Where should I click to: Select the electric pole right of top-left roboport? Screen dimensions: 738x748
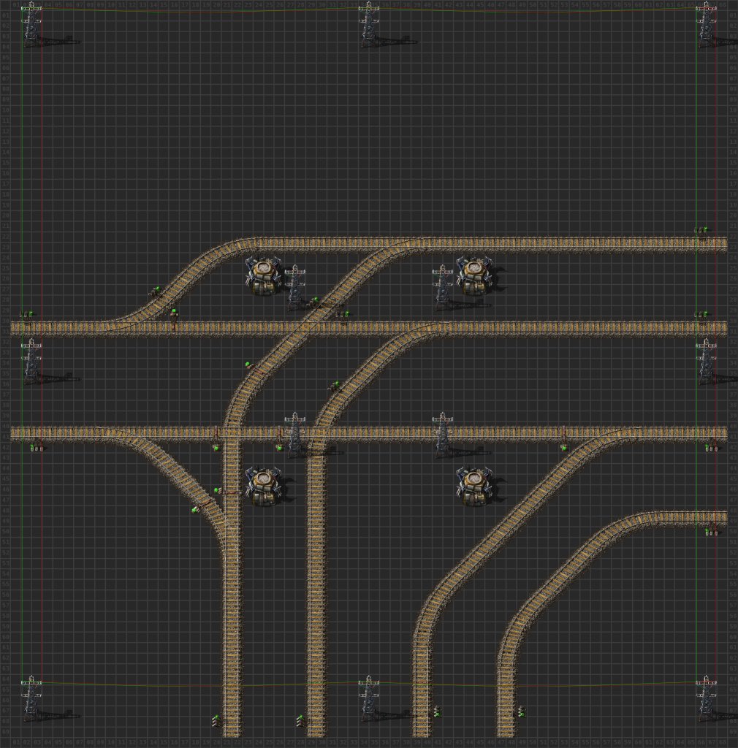tap(294, 288)
